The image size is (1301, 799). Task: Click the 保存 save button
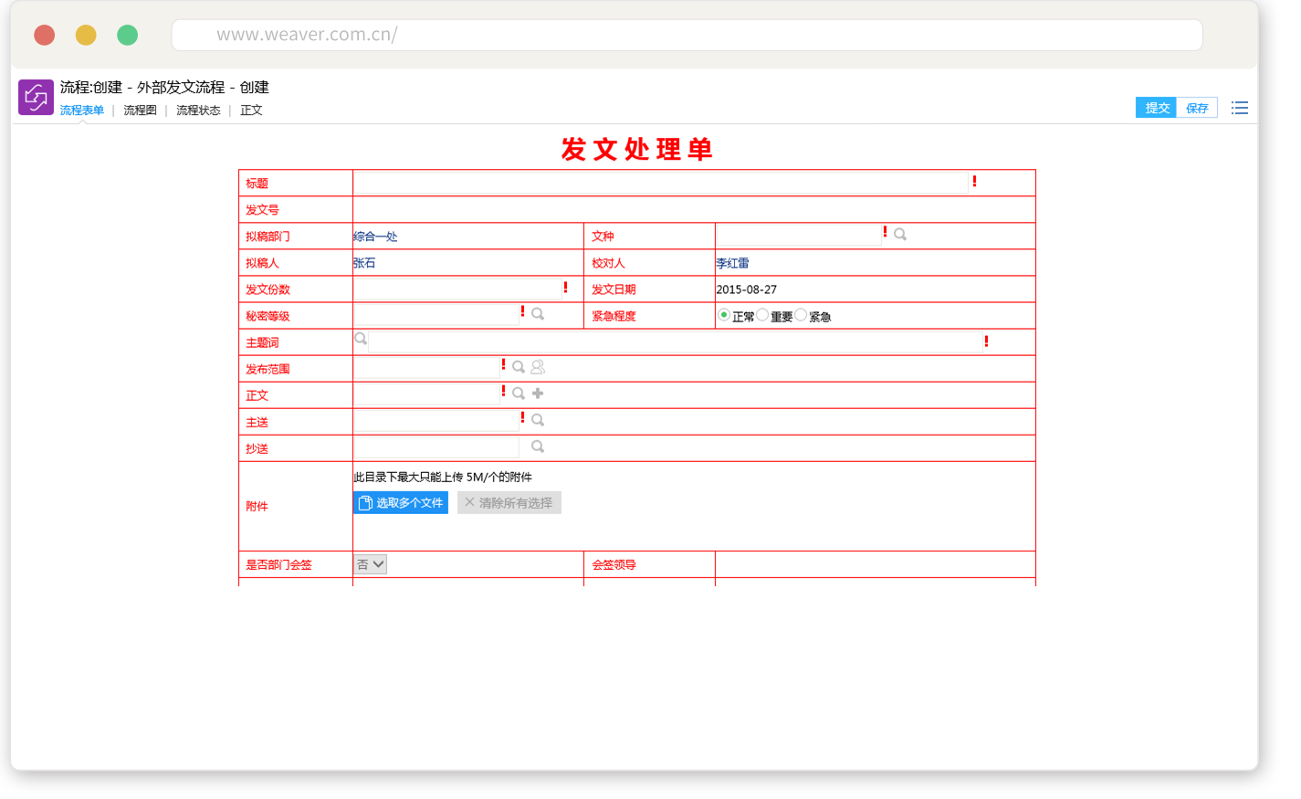pyautogui.click(x=1197, y=108)
